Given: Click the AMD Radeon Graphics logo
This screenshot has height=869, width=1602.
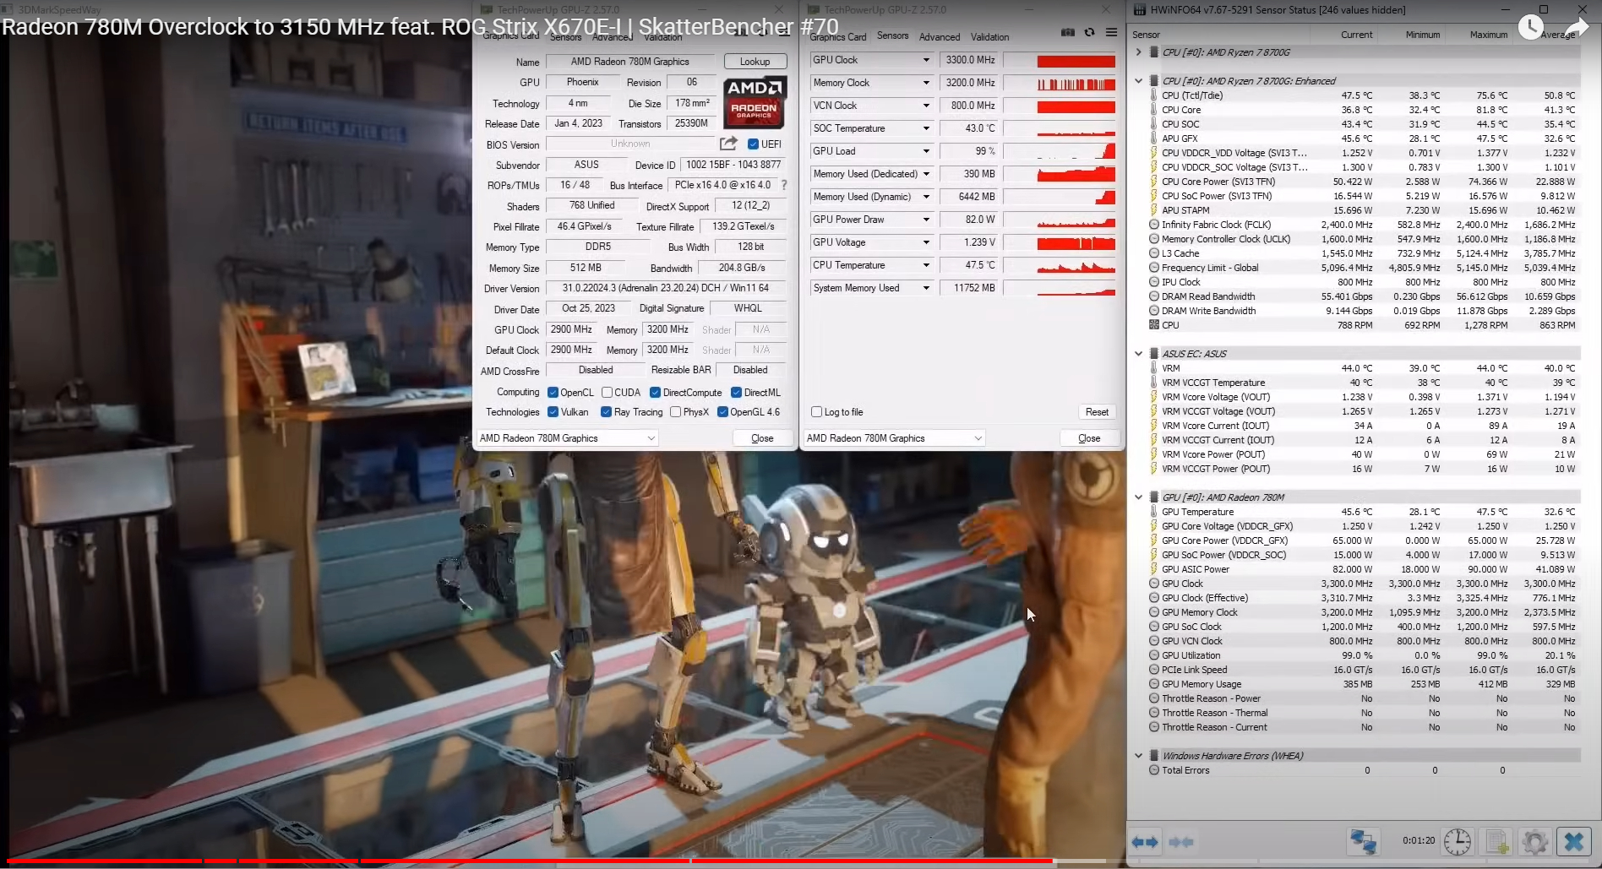Looking at the screenshot, I should (755, 101).
